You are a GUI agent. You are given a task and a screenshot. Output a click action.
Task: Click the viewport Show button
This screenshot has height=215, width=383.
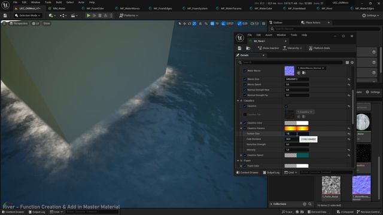(x=47, y=23)
